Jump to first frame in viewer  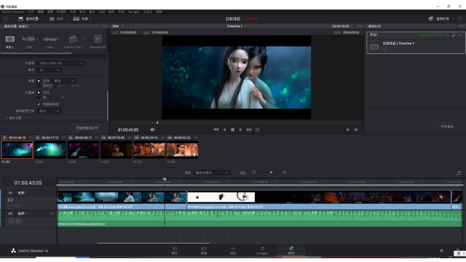coord(216,130)
